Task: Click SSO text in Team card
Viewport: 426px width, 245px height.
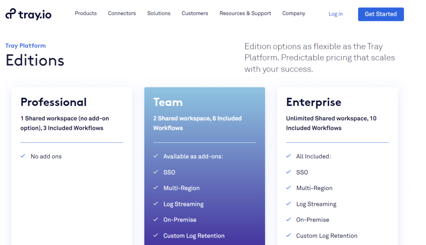Action: point(169,172)
